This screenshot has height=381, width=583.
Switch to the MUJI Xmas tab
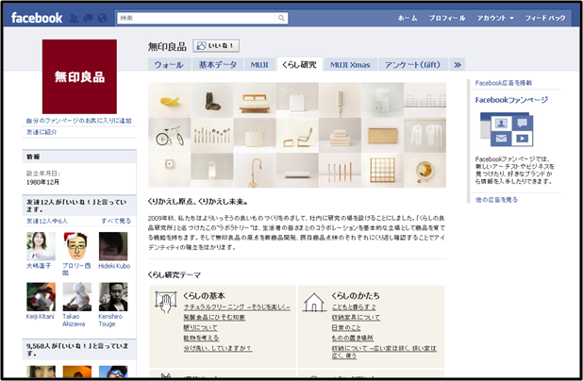[x=350, y=65]
